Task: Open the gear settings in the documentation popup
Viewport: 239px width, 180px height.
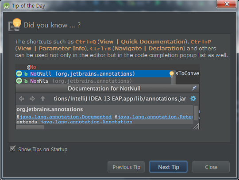Action: point(193,99)
